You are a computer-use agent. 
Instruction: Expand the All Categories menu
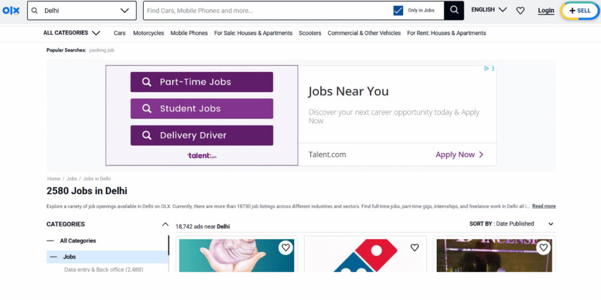(72, 33)
